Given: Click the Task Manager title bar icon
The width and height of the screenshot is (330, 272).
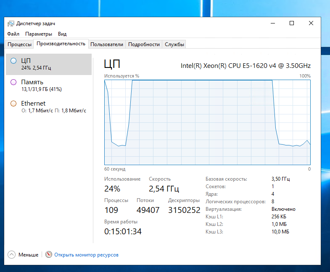Looking at the screenshot, I should 11,23.
